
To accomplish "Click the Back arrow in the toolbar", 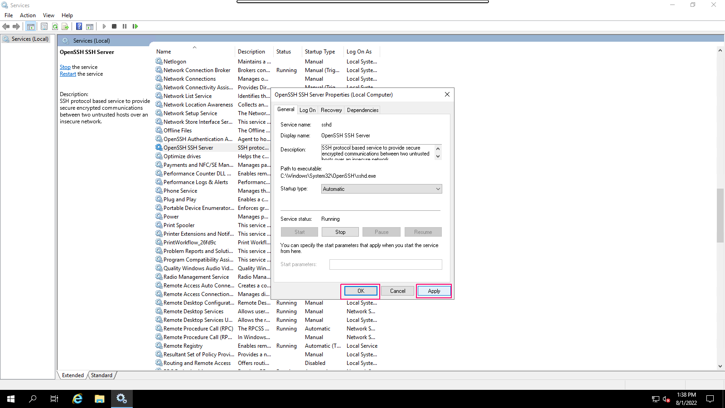I will (6, 26).
